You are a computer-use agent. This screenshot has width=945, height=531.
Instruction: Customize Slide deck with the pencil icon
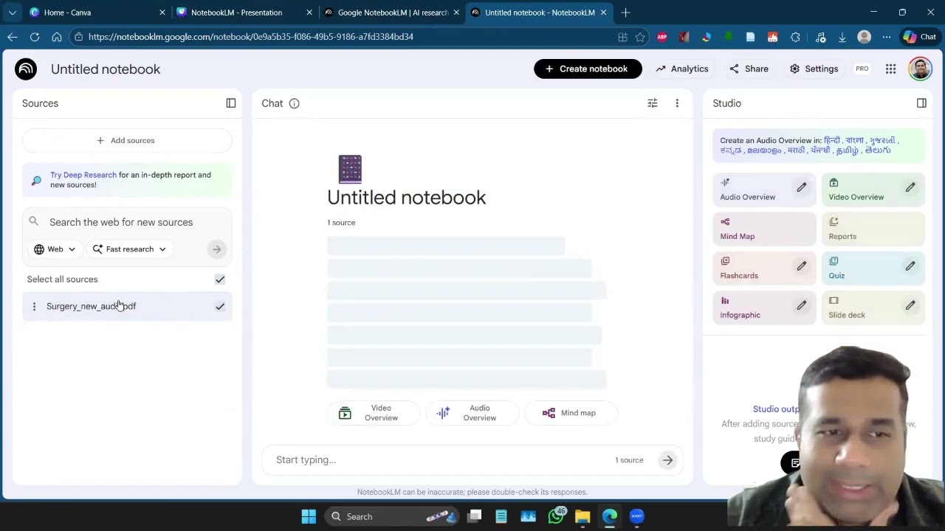pos(910,305)
